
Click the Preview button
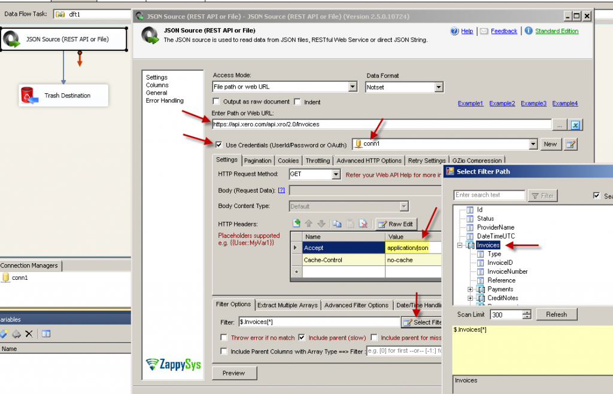pos(234,372)
